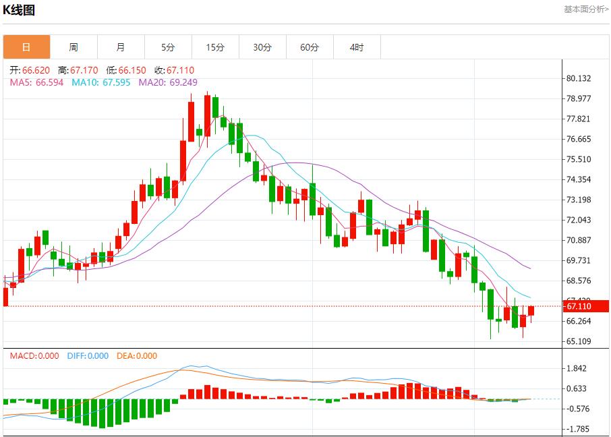The width and height of the screenshot is (611, 437).
Task: Click the DIFF indicator label
Action: [88, 356]
